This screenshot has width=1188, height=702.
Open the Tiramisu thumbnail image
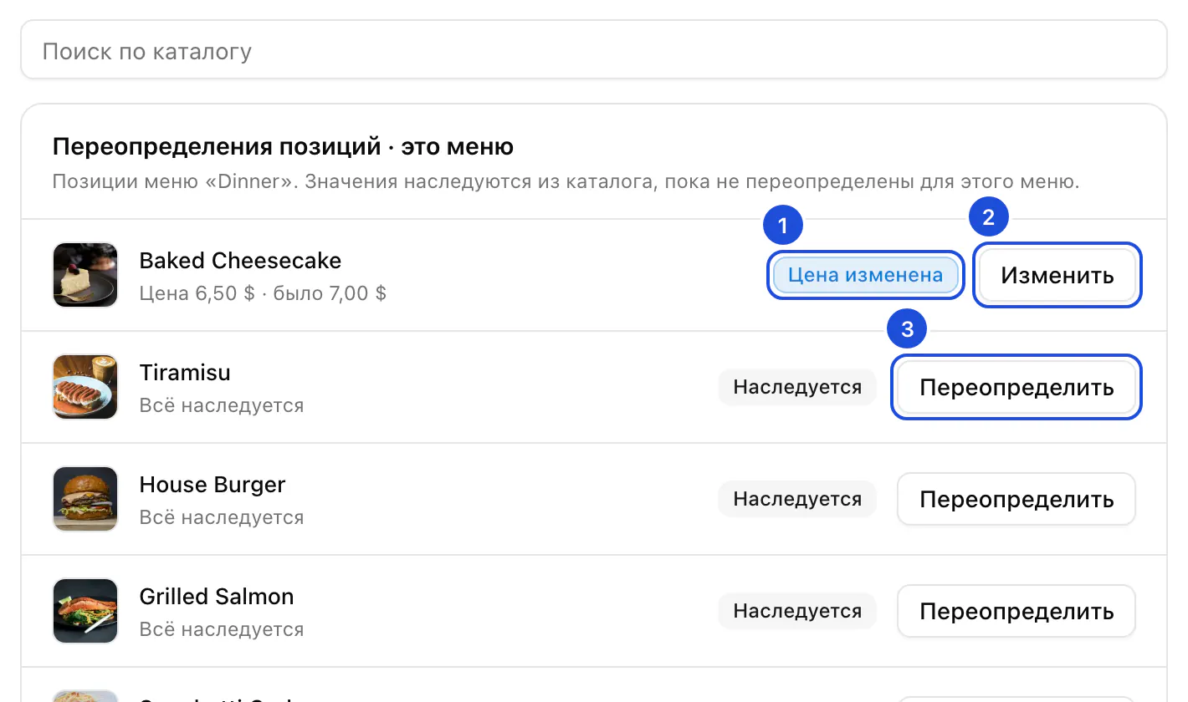pyautogui.click(x=85, y=387)
